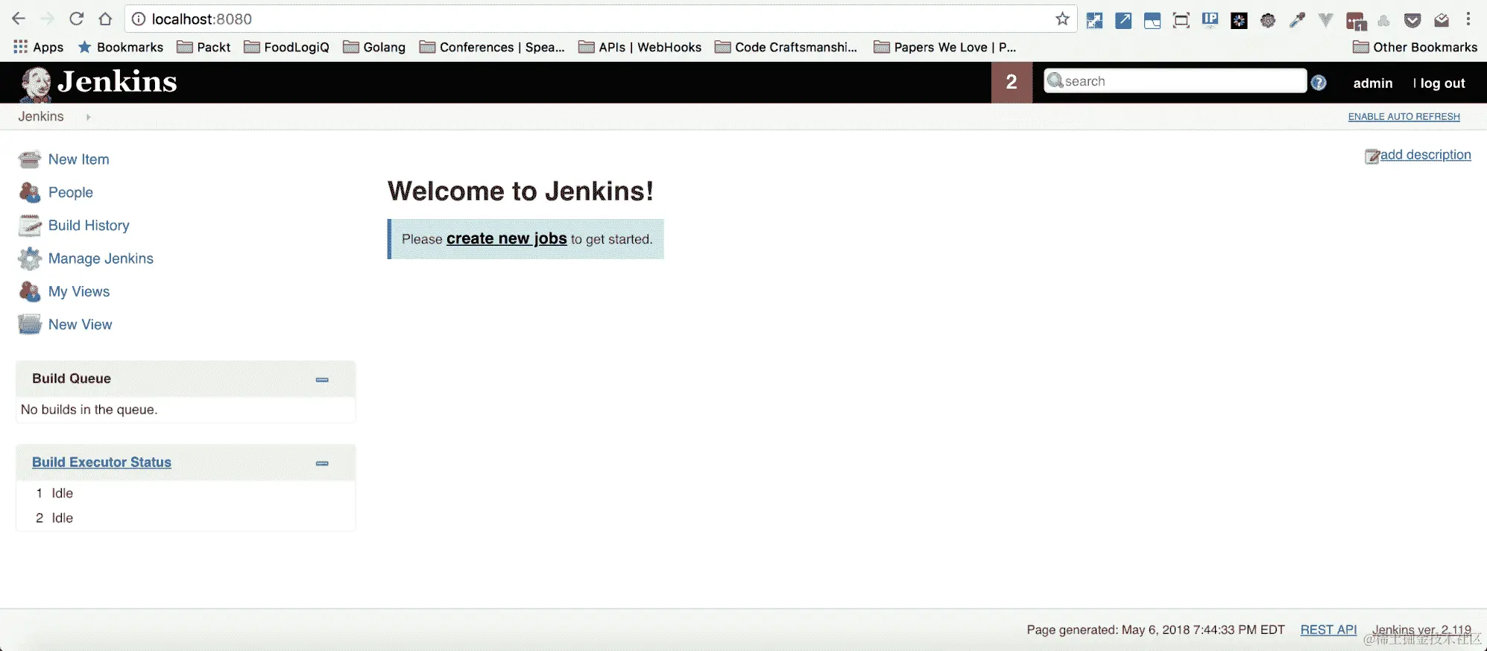Open the Golang bookmarks folder
The height and width of the screenshot is (651, 1487).
click(374, 47)
